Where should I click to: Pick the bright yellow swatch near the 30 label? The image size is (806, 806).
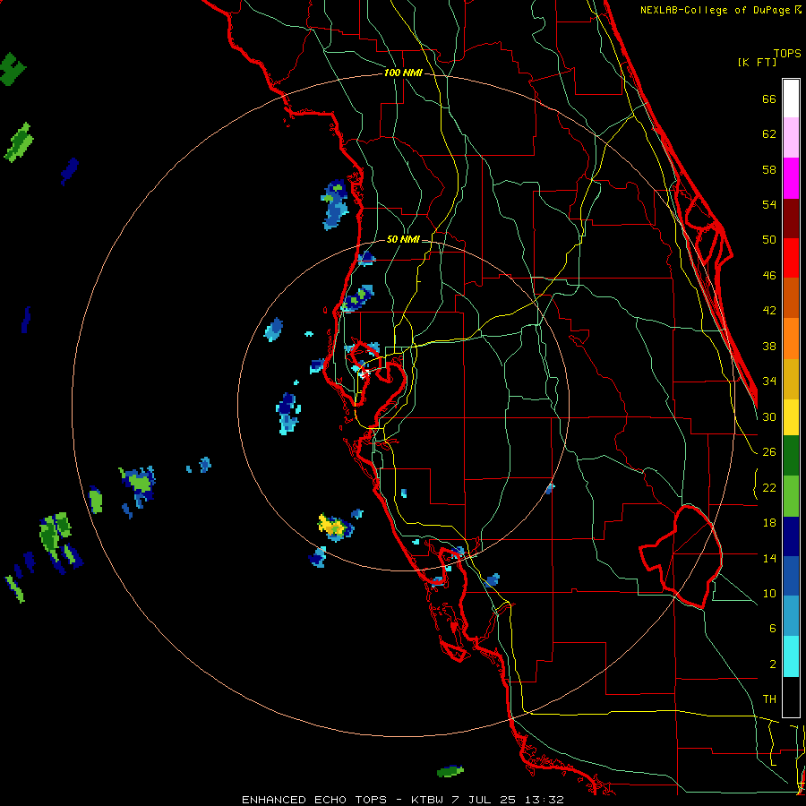[791, 417]
